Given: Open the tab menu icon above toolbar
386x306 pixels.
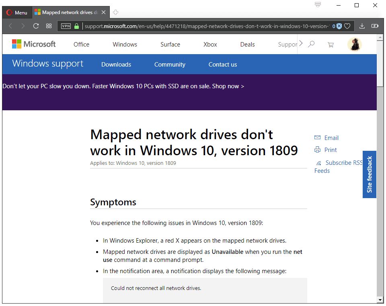Looking at the screenshot, I should coord(318,5).
